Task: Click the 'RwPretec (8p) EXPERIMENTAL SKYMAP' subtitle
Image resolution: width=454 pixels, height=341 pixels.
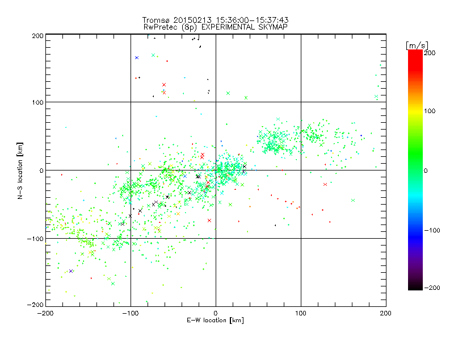Action: 216,27
